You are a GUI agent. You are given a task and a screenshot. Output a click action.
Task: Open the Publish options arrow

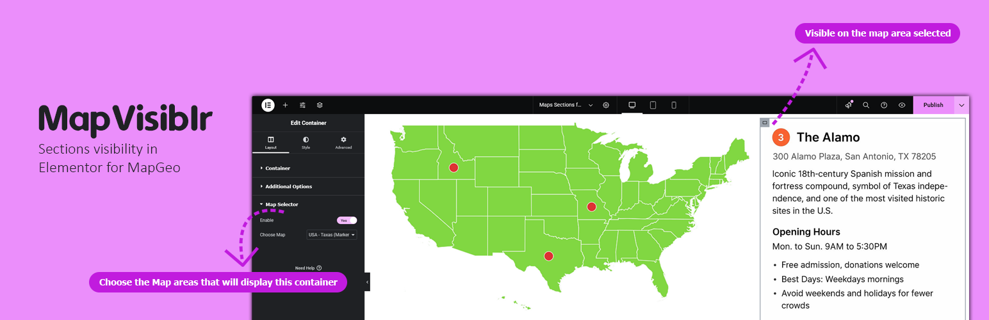961,105
